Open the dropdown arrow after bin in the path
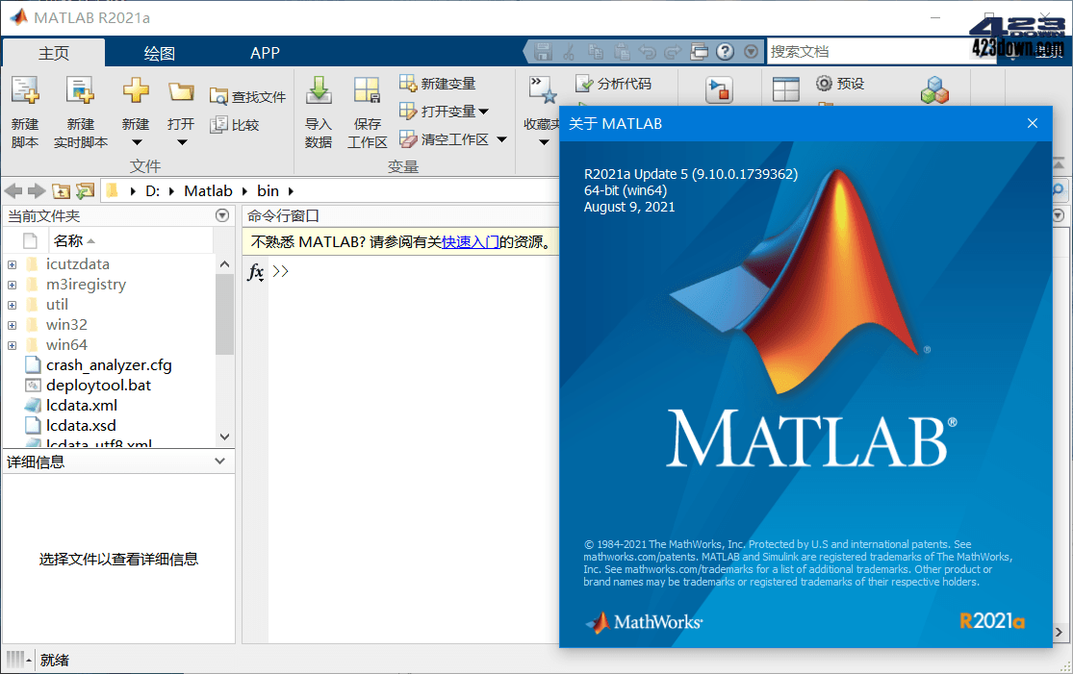 point(291,191)
